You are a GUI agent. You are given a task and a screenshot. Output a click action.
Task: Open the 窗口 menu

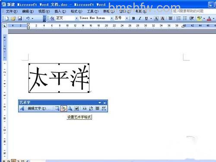point(125,11)
